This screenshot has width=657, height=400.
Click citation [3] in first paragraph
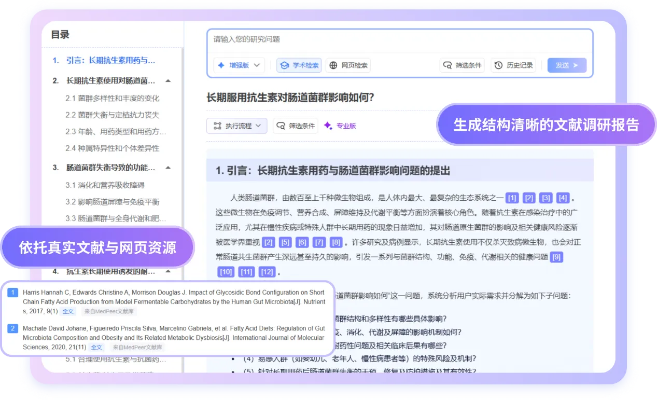(x=546, y=198)
